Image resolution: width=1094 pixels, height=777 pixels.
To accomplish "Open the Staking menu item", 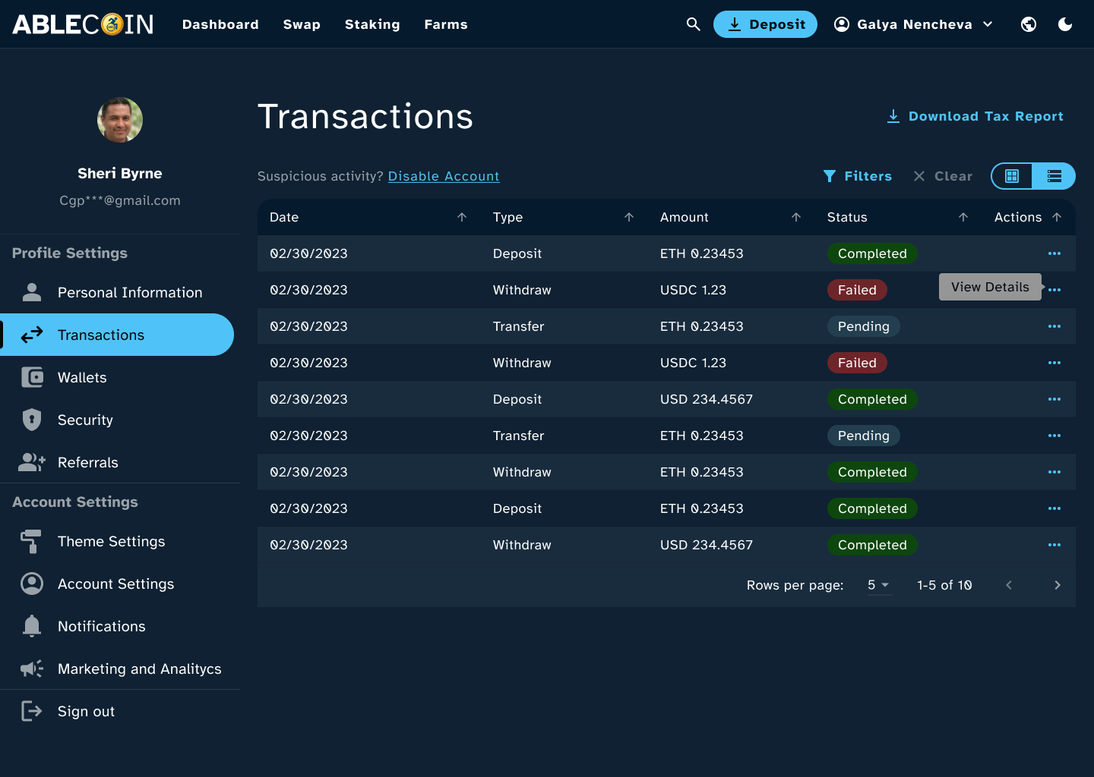I will 372,24.
